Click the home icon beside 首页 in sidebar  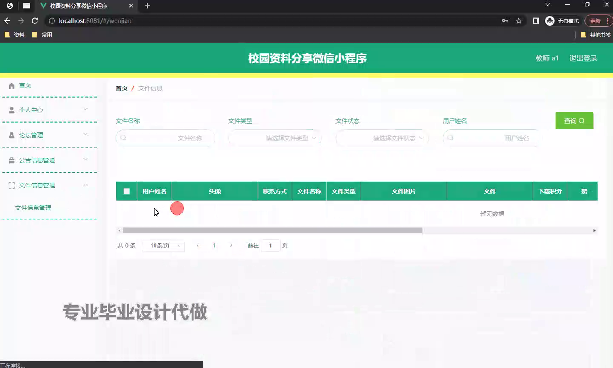(x=11, y=86)
